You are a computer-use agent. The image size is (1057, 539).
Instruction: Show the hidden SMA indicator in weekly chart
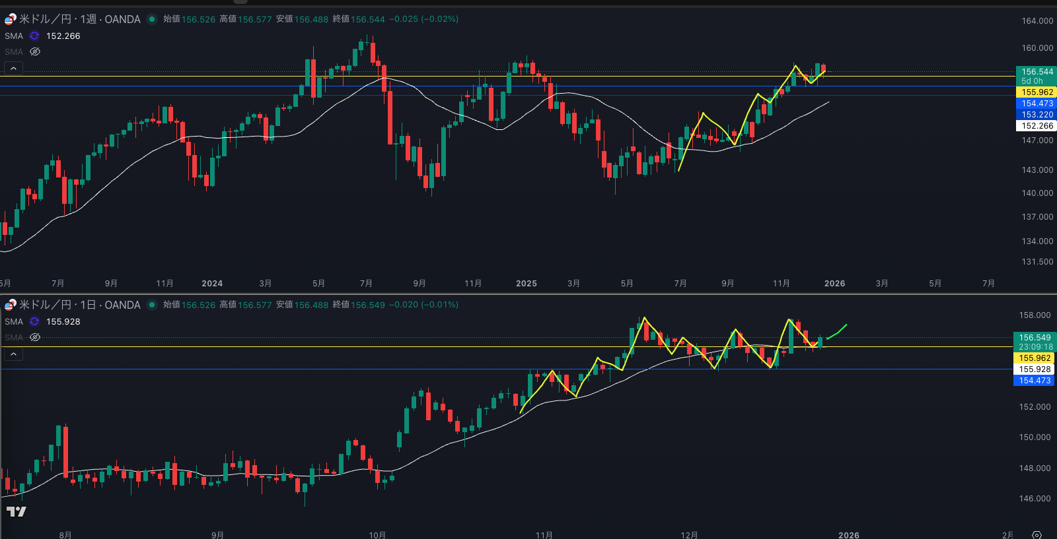35,51
